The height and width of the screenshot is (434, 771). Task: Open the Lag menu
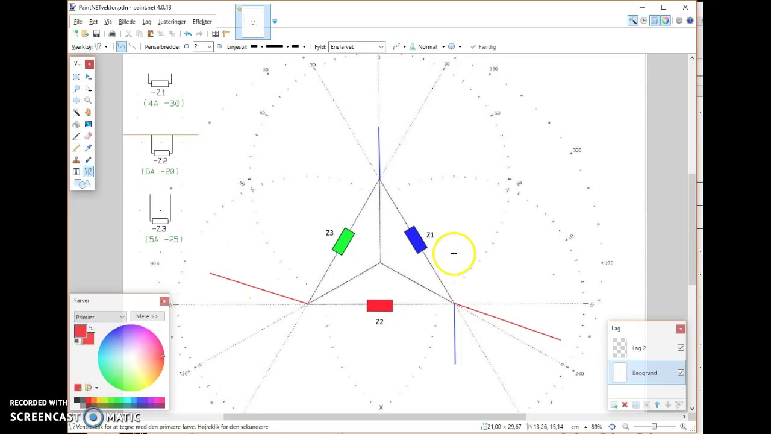147,22
